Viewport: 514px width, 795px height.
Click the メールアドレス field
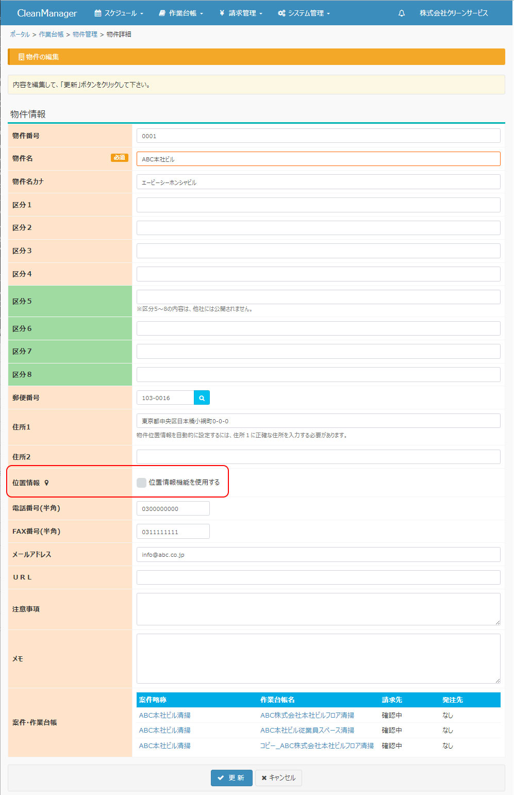319,554
